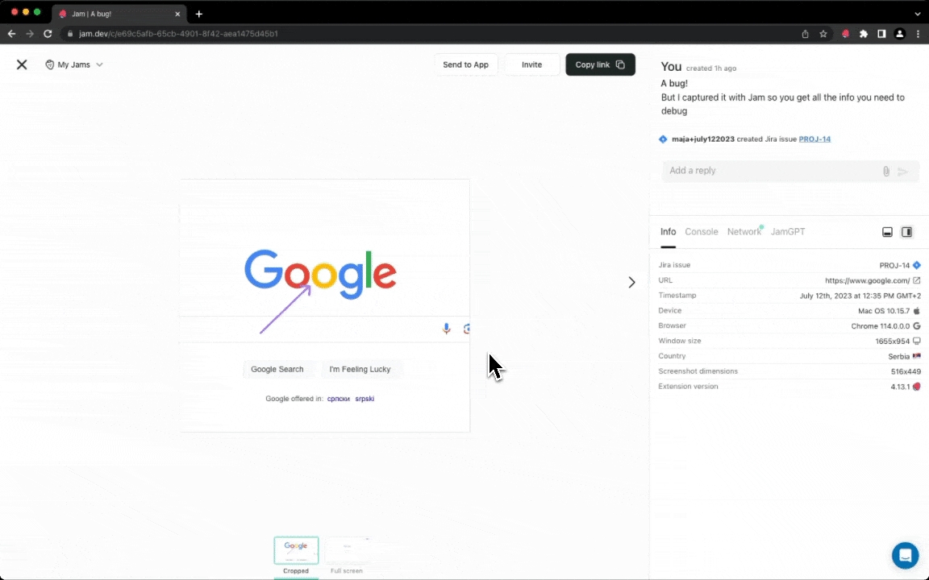The height and width of the screenshot is (580, 929).
Task: Click the Add a reply field
Action: coord(766,171)
